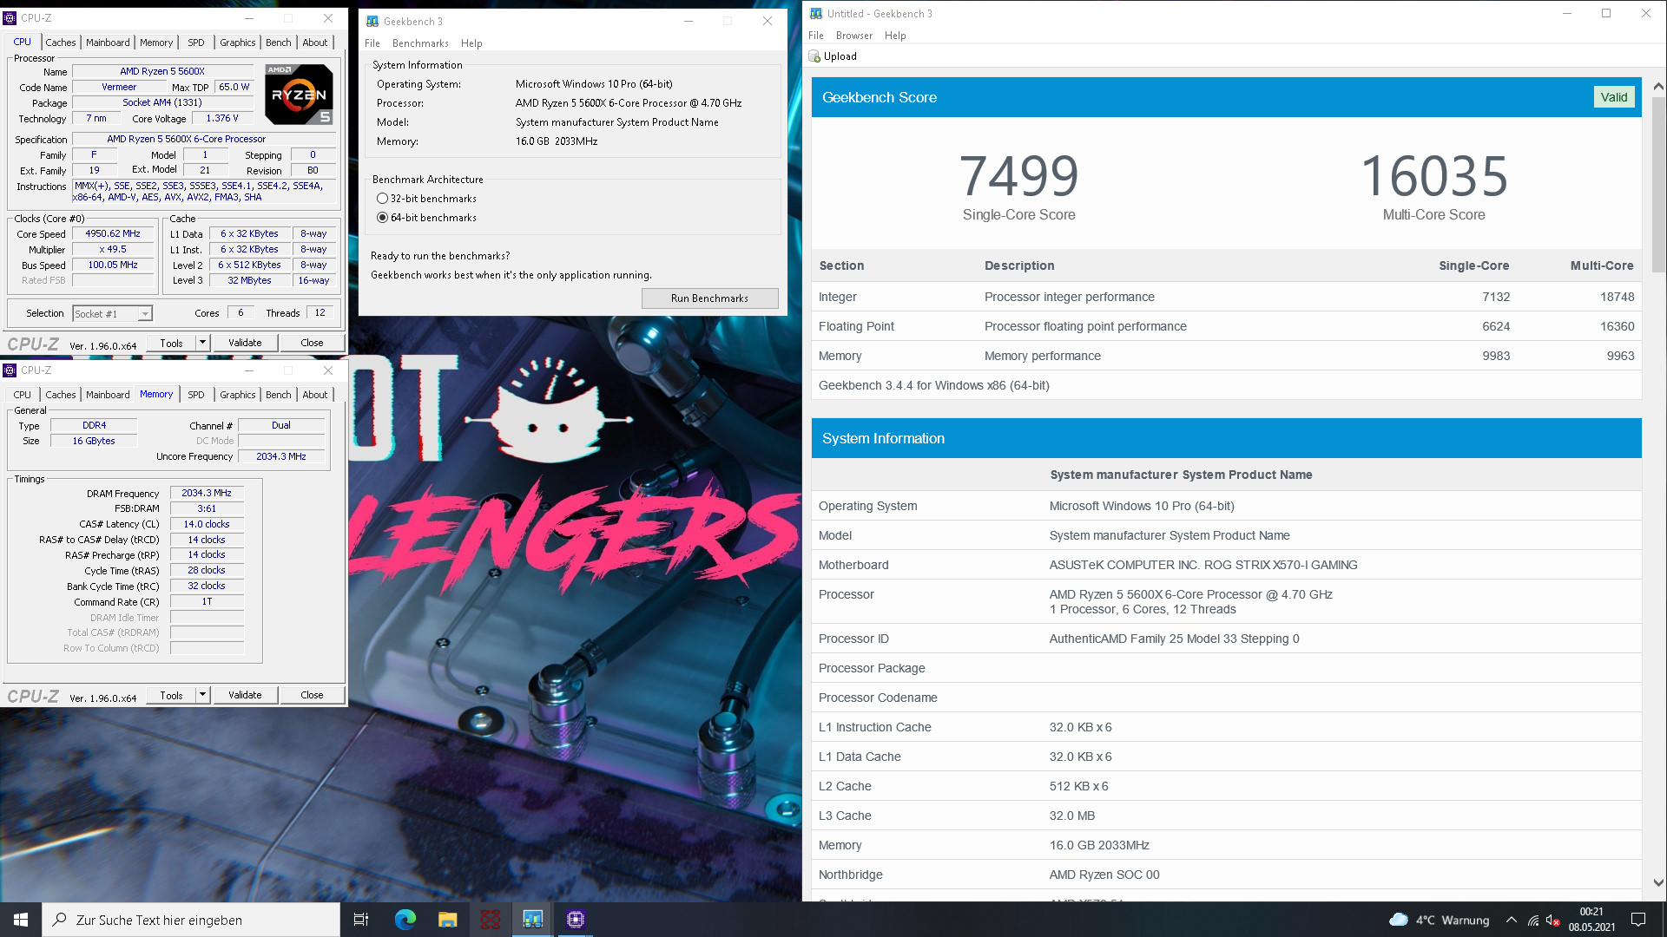1667x937 pixels.
Task: Click the AMD Ryzen 5 logo in CPU-Z
Action: point(299,94)
